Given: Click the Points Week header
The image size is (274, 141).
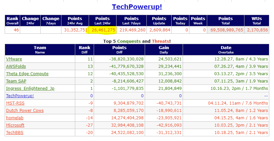Looking at the screenshot, I should click(x=198, y=21).
